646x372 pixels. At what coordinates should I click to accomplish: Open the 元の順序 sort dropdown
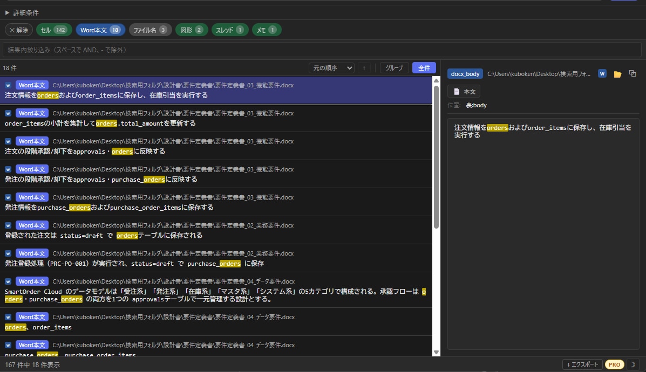(331, 68)
